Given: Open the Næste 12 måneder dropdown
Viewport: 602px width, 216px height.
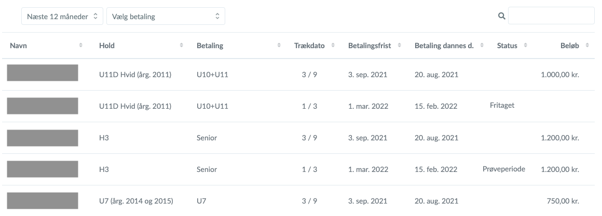Looking at the screenshot, I should click(62, 16).
